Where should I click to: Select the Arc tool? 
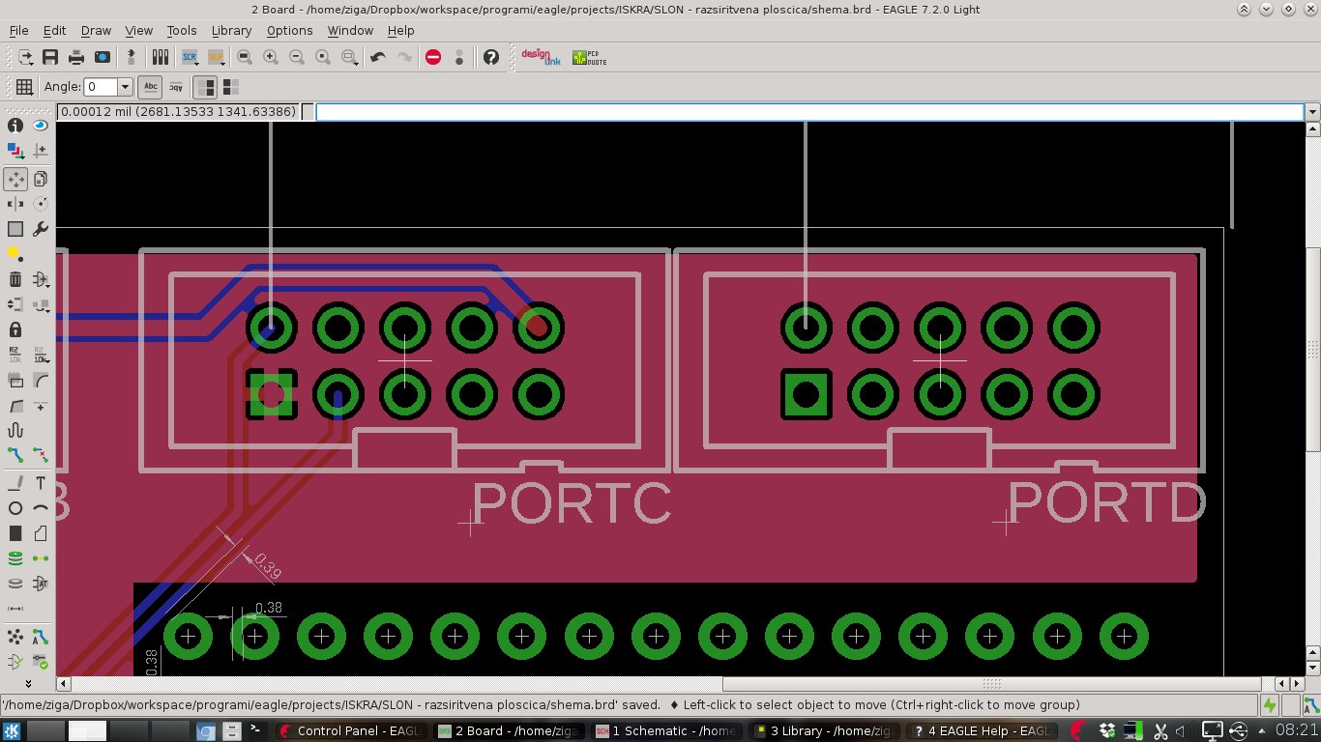[x=41, y=508]
